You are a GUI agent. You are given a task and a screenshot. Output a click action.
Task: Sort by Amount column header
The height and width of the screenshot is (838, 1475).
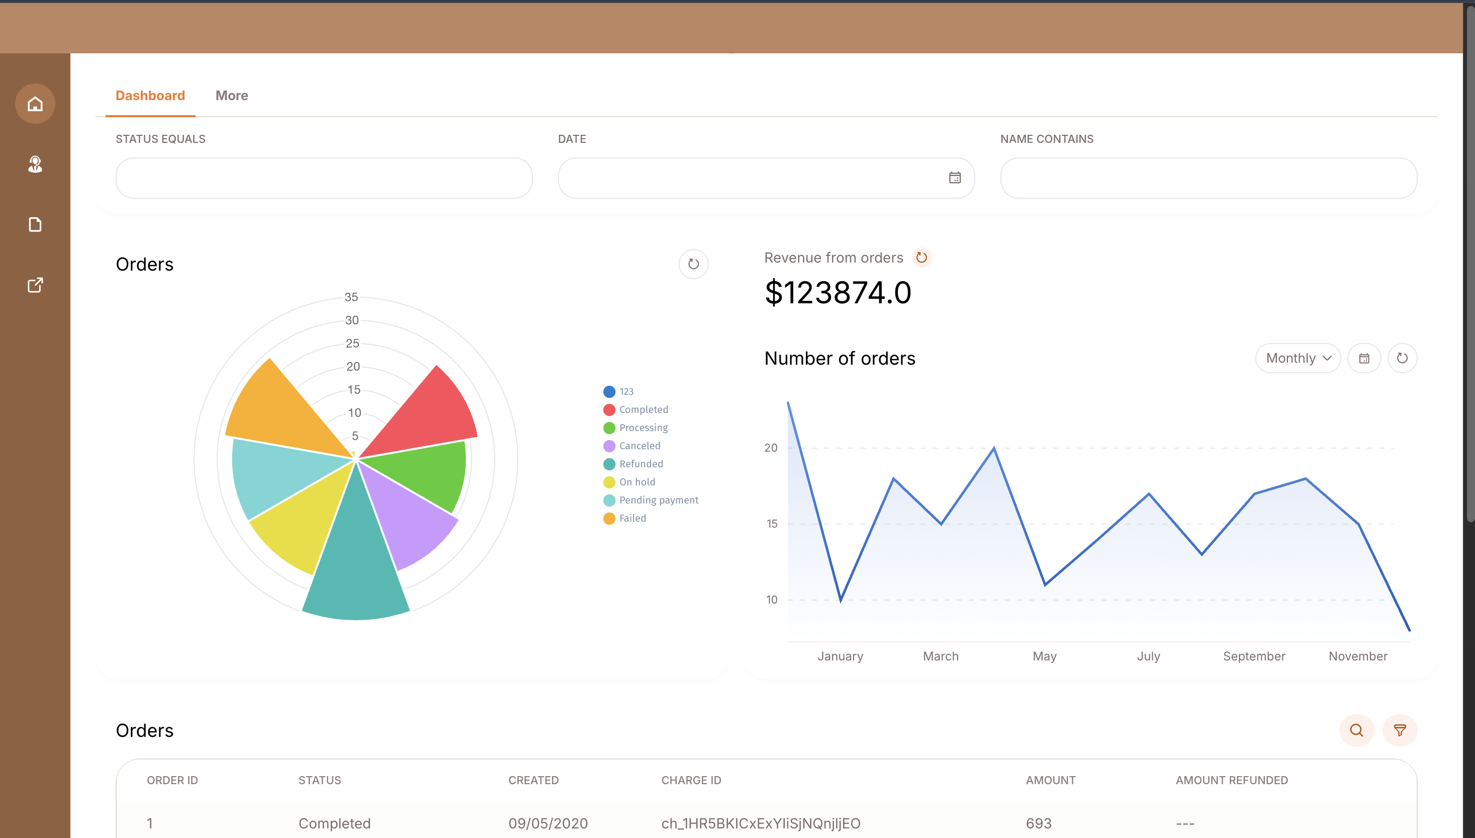tap(1050, 781)
